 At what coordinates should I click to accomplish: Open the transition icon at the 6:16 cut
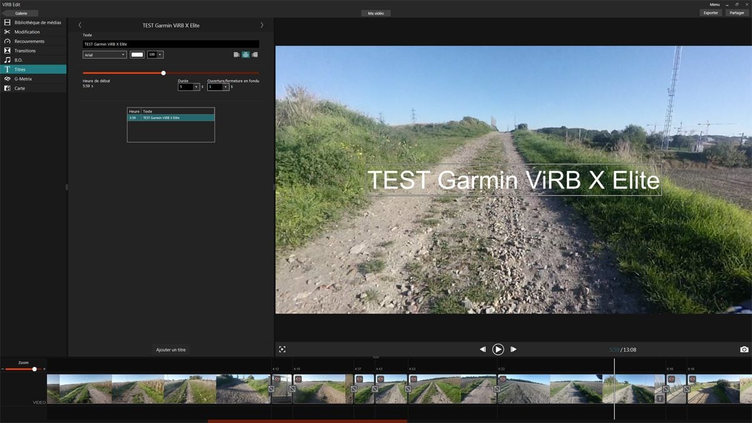[x=666, y=389]
